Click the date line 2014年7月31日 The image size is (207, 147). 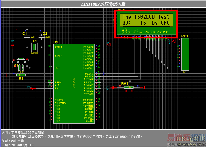[23, 145]
